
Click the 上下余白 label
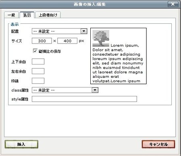(19, 62)
